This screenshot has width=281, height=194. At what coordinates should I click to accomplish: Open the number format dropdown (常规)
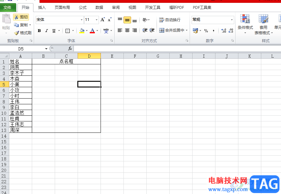tap(232, 20)
